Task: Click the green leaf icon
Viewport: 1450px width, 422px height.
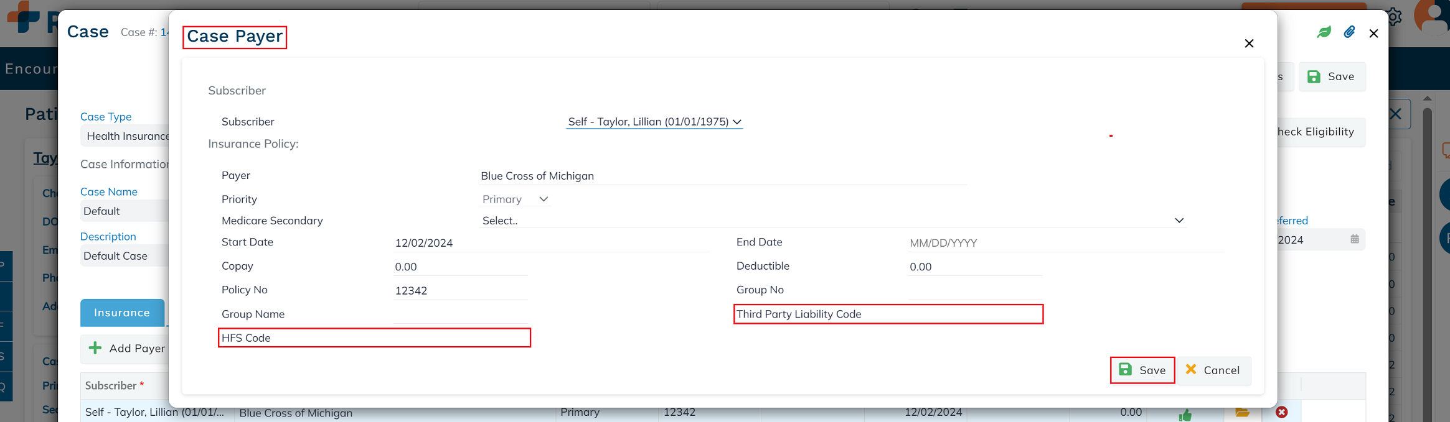Action: [1324, 32]
